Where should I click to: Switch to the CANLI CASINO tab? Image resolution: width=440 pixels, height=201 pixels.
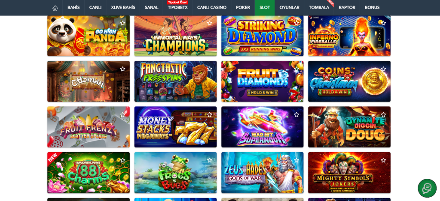click(x=211, y=8)
